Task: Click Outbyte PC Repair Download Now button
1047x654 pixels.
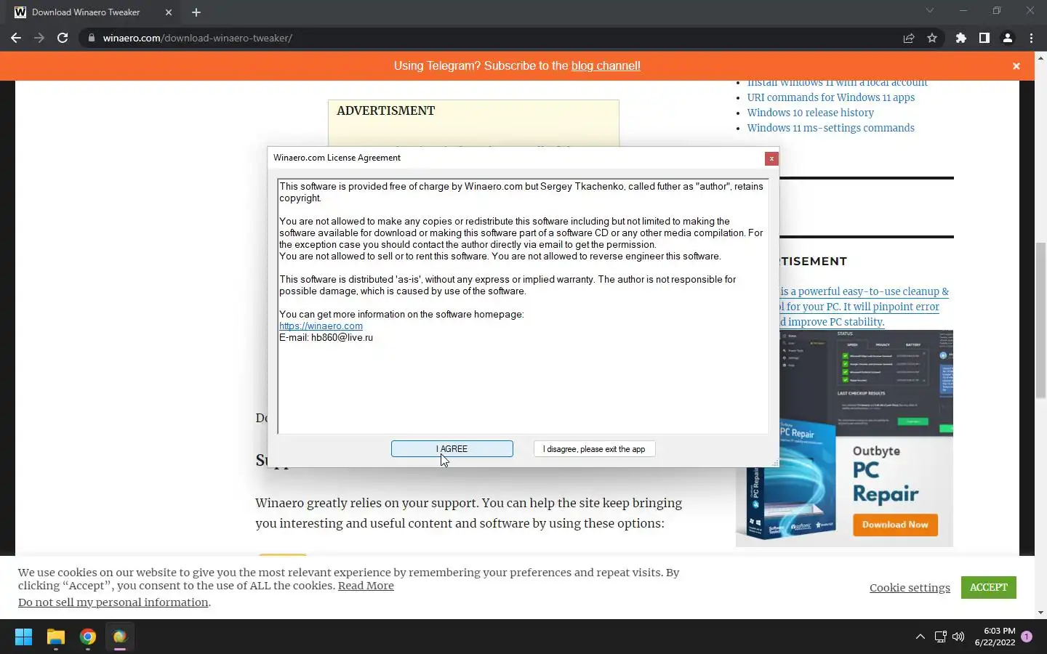Action: (x=895, y=525)
